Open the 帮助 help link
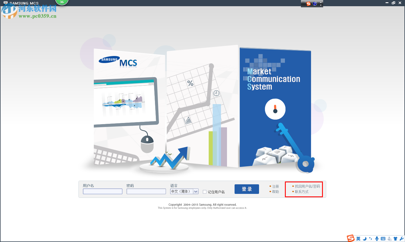This screenshot has height=242, width=405. (x=275, y=192)
